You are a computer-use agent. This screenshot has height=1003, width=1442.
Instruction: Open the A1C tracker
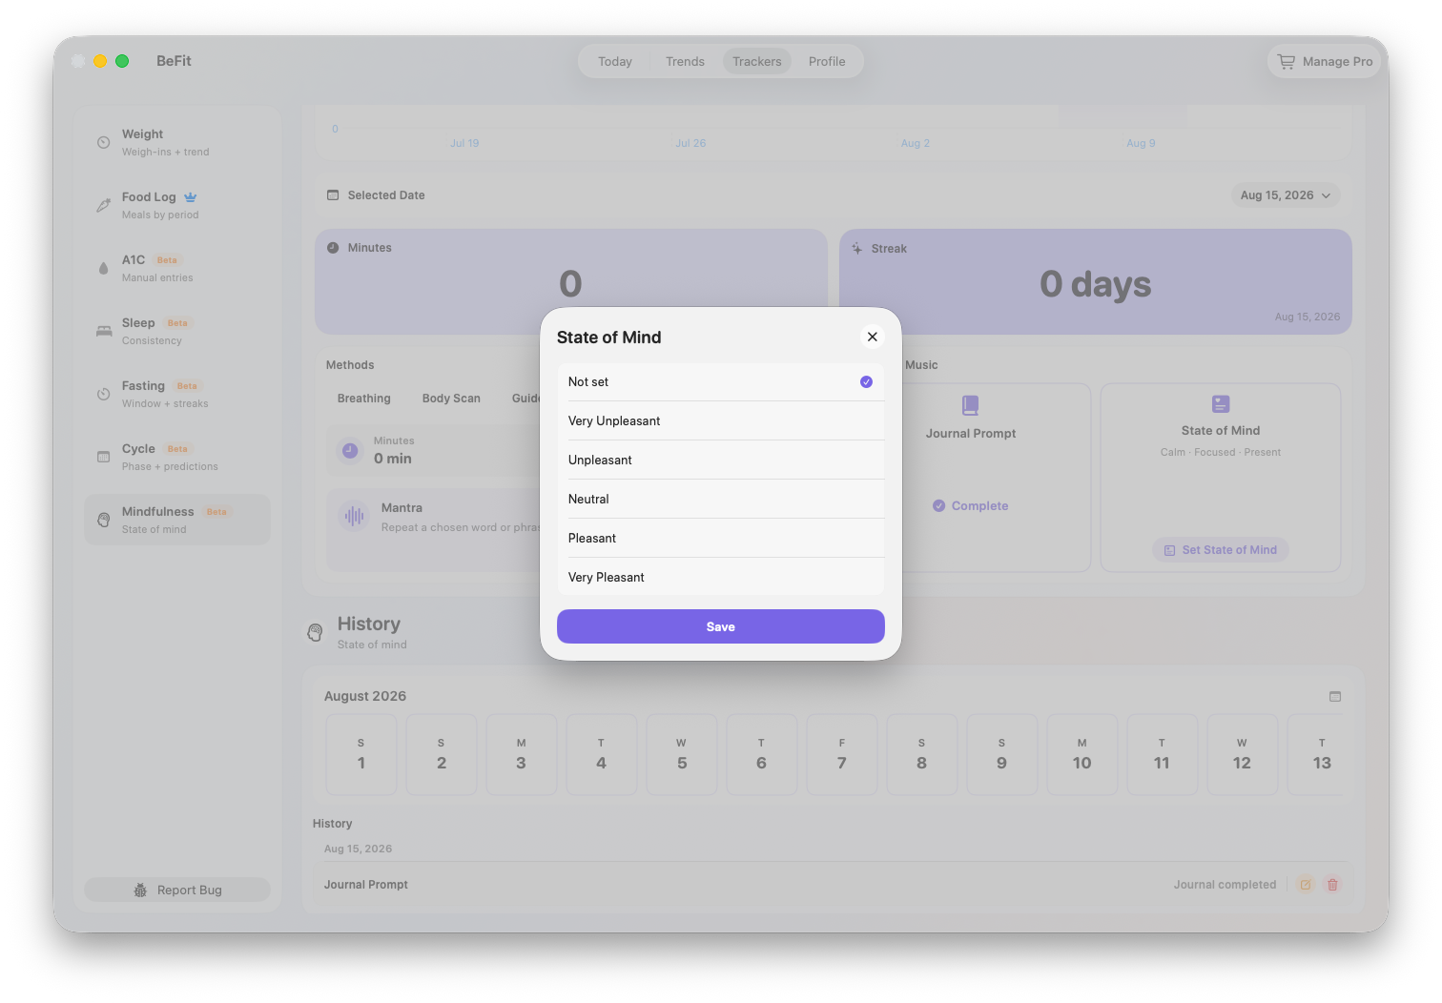177,268
